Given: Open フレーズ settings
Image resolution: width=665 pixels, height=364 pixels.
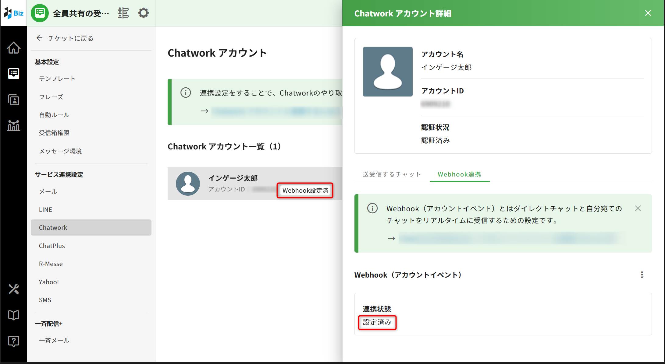Looking at the screenshot, I should (x=51, y=97).
